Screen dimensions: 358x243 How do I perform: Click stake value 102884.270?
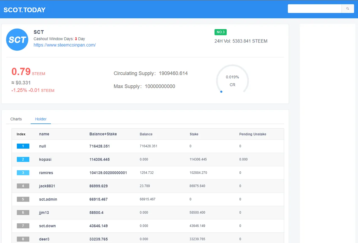[198, 173]
